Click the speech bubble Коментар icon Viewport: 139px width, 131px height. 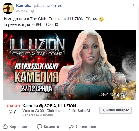(x=39, y=127)
